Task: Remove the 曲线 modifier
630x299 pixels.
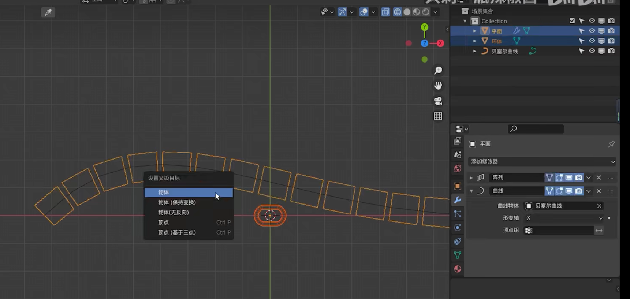Action: point(599,191)
